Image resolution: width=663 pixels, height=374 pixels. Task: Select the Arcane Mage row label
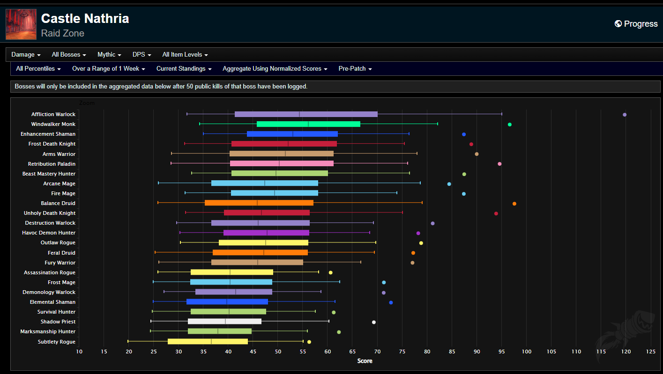click(x=60, y=183)
